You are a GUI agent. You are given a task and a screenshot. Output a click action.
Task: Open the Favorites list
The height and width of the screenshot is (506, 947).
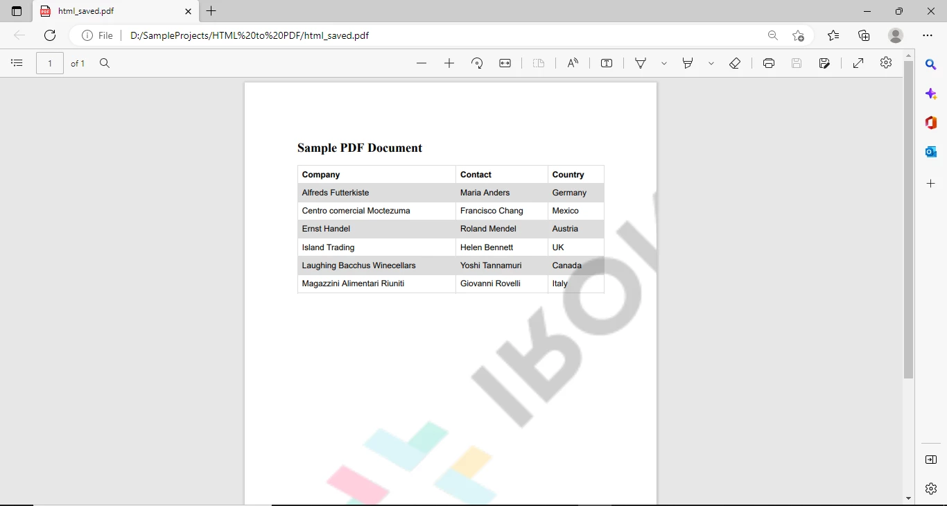[833, 35]
